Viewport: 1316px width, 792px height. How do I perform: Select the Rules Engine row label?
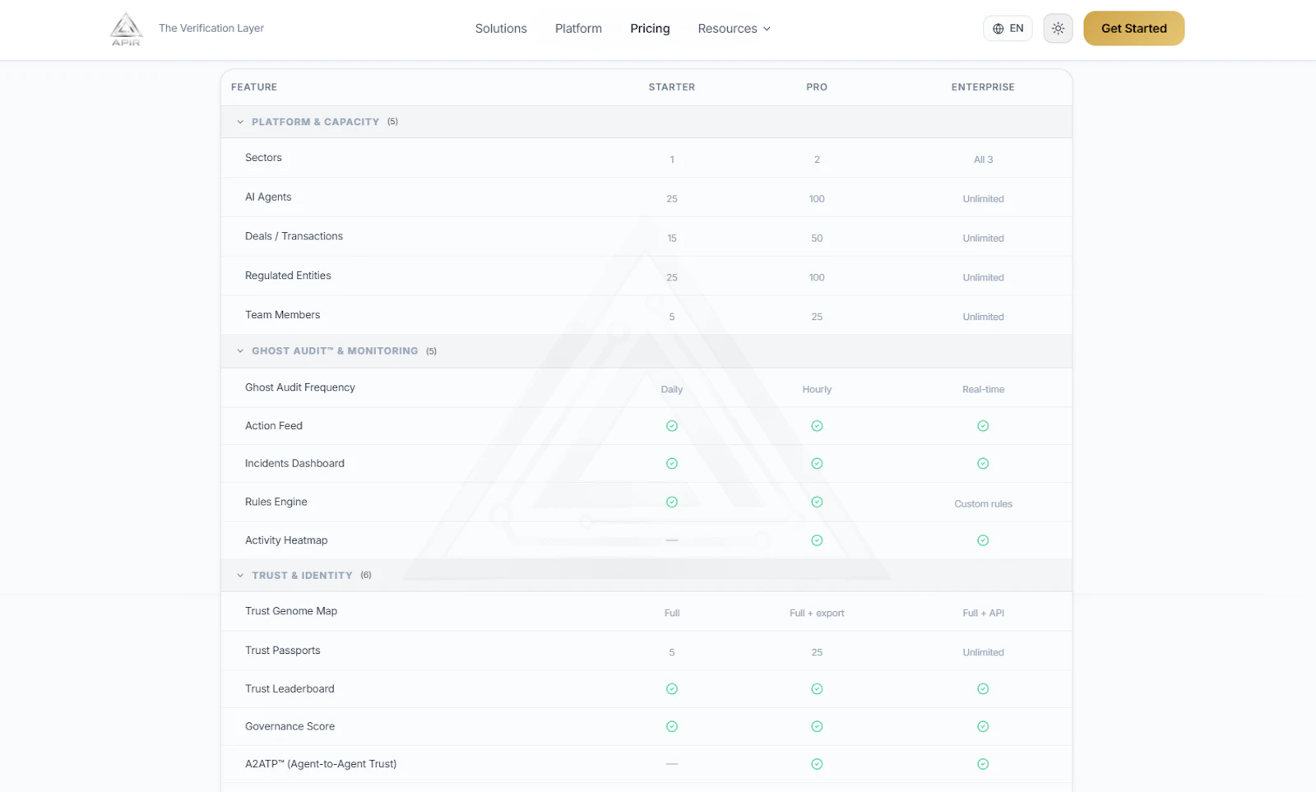276,503
